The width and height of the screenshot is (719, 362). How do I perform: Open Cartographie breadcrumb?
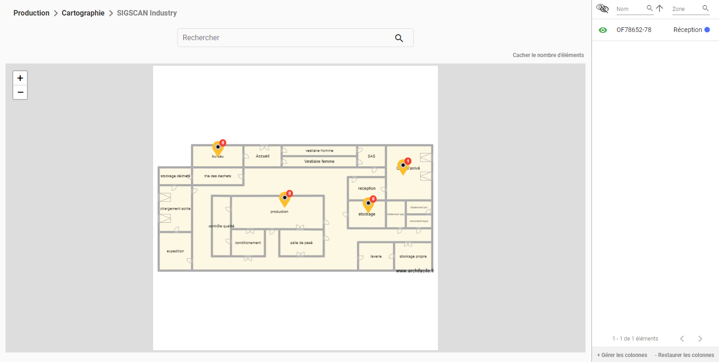click(83, 13)
